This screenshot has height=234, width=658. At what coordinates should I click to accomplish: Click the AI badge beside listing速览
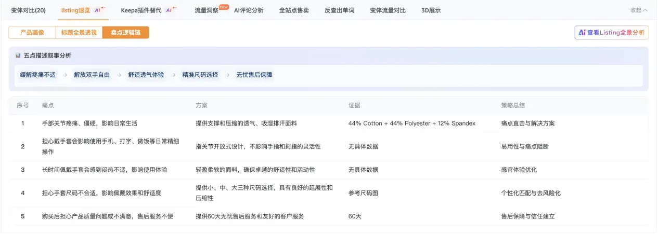[99, 9]
